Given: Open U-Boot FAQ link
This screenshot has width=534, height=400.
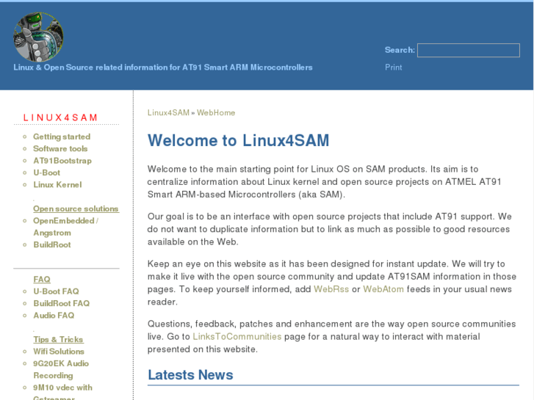Looking at the screenshot, I should [57, 291].
